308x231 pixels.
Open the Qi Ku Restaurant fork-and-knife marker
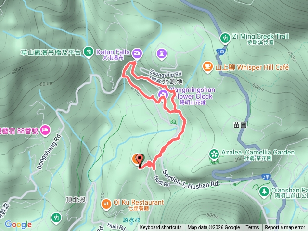(x=106, y=205)
